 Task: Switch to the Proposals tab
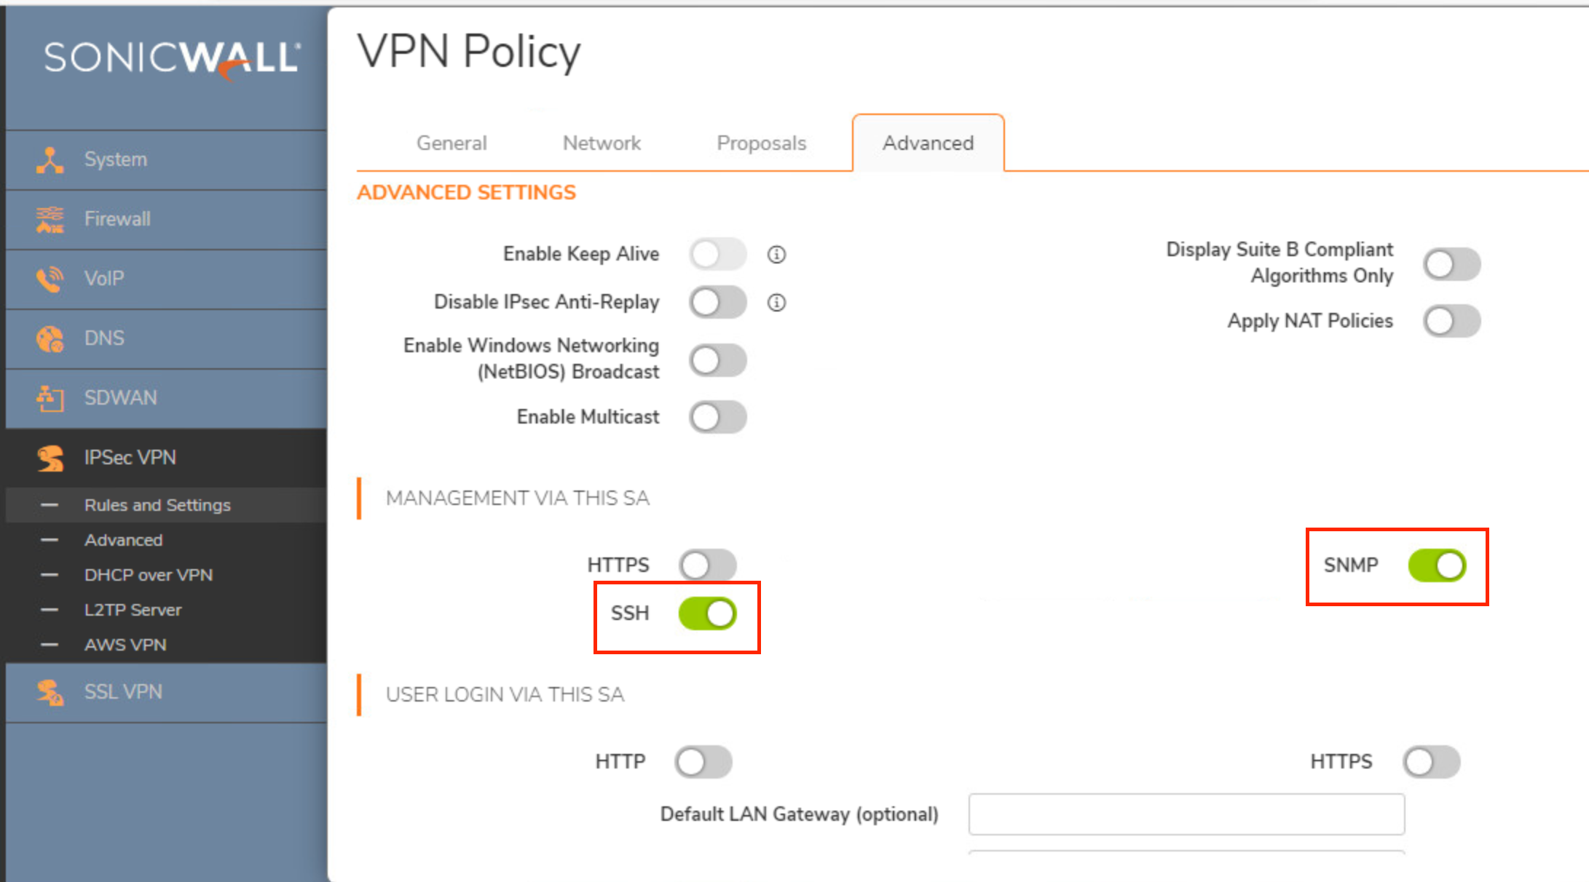pos(761,143)
